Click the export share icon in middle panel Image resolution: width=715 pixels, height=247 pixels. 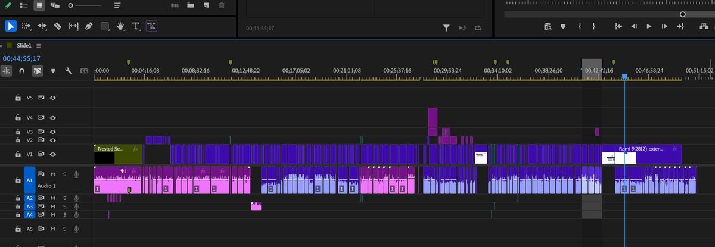tap(477, 27)
